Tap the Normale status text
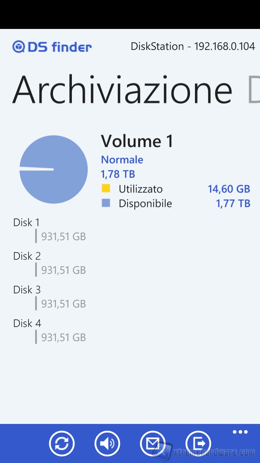 122,160
